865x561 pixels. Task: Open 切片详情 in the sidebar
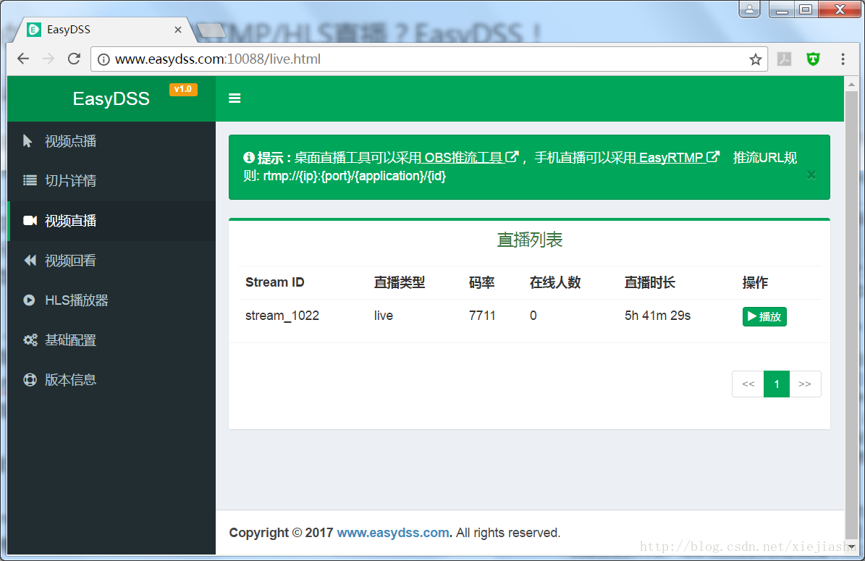point(111,181)
